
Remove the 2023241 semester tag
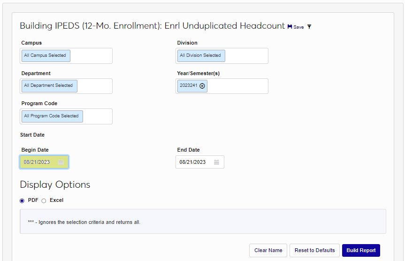pos(202,86)
